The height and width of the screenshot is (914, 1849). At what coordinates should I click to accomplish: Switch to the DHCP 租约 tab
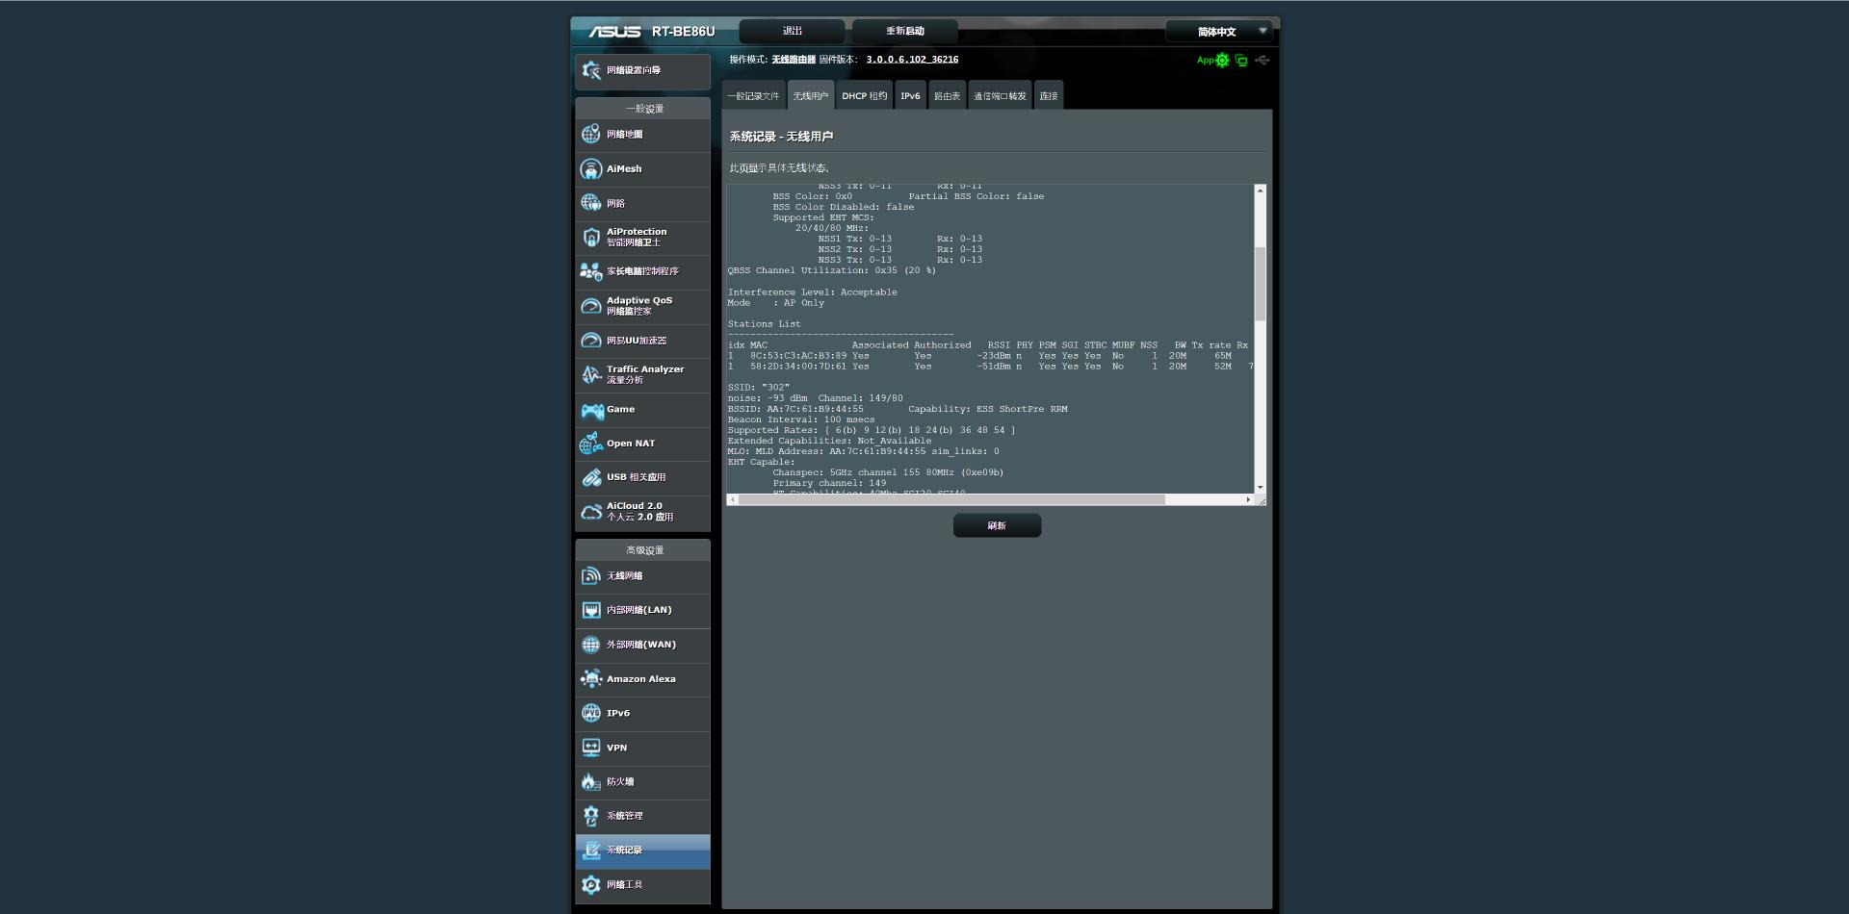pyautogui.click(x=864, y=95)
